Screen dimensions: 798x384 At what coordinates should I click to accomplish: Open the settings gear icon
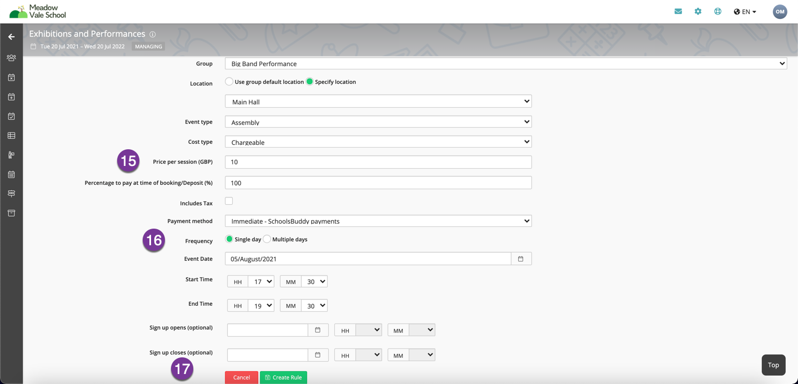click(x=698, y=11)
